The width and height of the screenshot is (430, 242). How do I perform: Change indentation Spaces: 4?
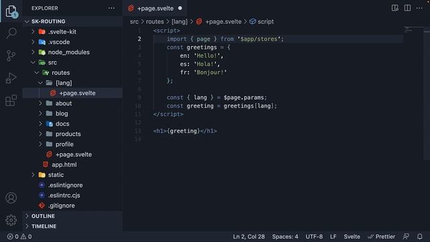285,237
